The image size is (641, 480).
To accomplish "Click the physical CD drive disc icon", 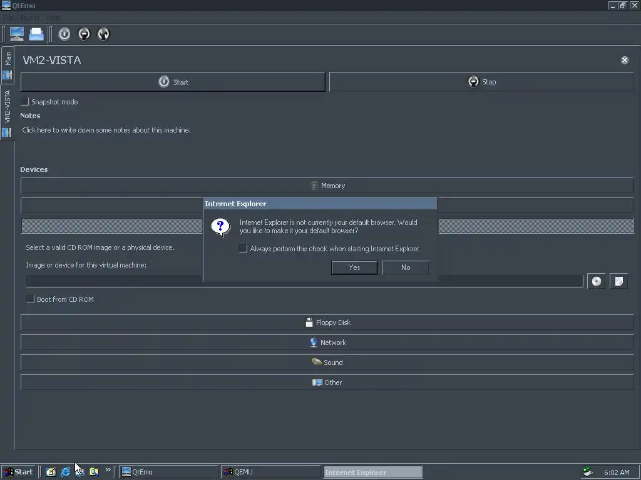I will [x=597, y=281].
